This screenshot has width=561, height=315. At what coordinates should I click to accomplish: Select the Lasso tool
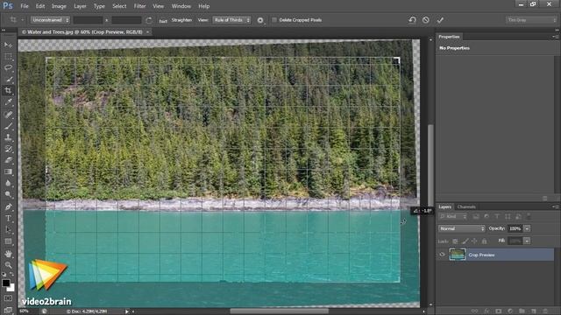(8, 68)
